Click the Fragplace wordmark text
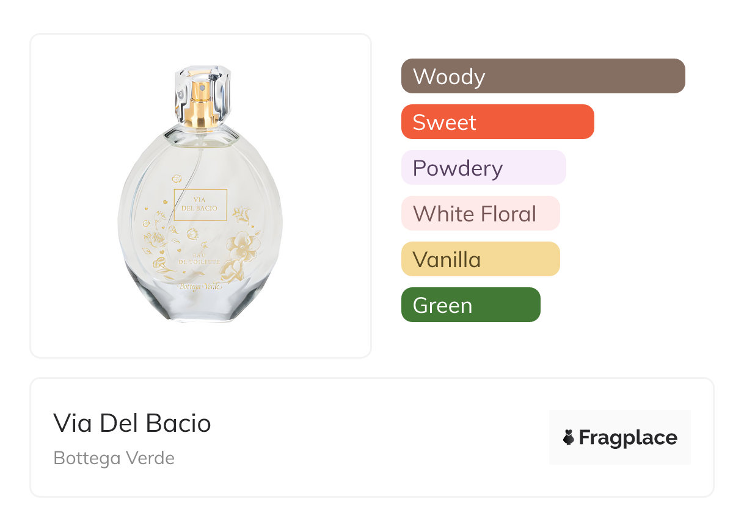 point(628,437)
